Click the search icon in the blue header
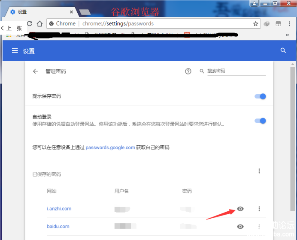This screenshot has height=240, width=297. [283, 50]
